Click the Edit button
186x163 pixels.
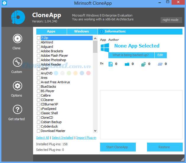[x=161, y=55]
